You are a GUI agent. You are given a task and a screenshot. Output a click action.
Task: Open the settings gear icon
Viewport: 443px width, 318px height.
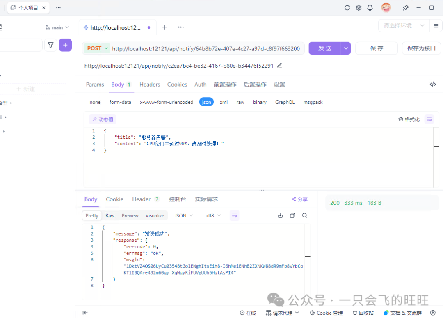point(359,8)
